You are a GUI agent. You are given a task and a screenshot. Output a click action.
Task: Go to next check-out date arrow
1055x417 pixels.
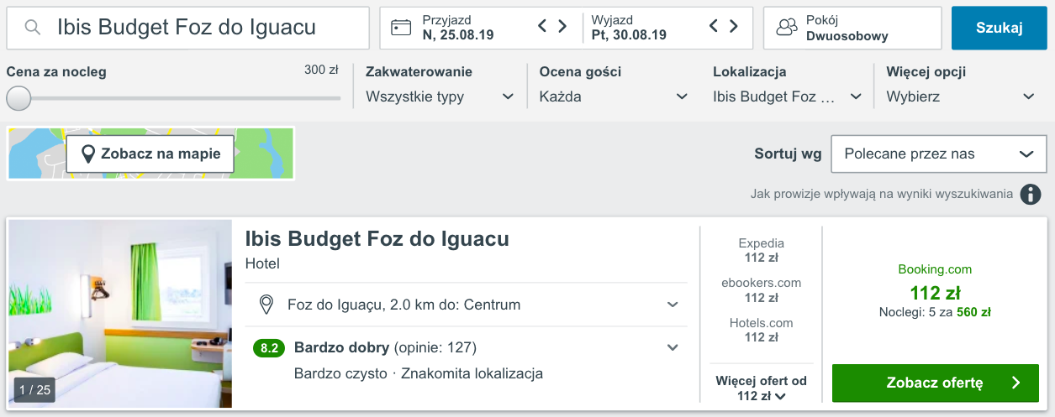click(734, 26)
